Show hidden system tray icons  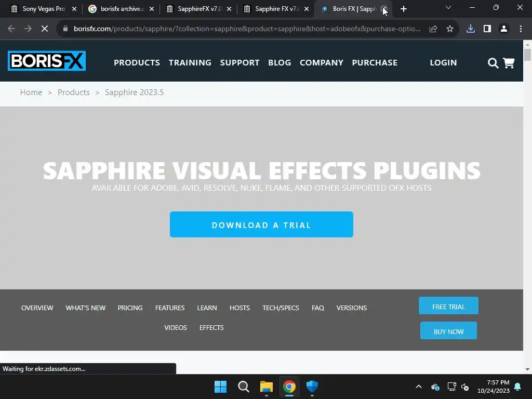coord(419,387)
